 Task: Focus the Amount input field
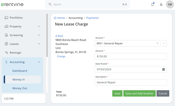pos(131,56)
